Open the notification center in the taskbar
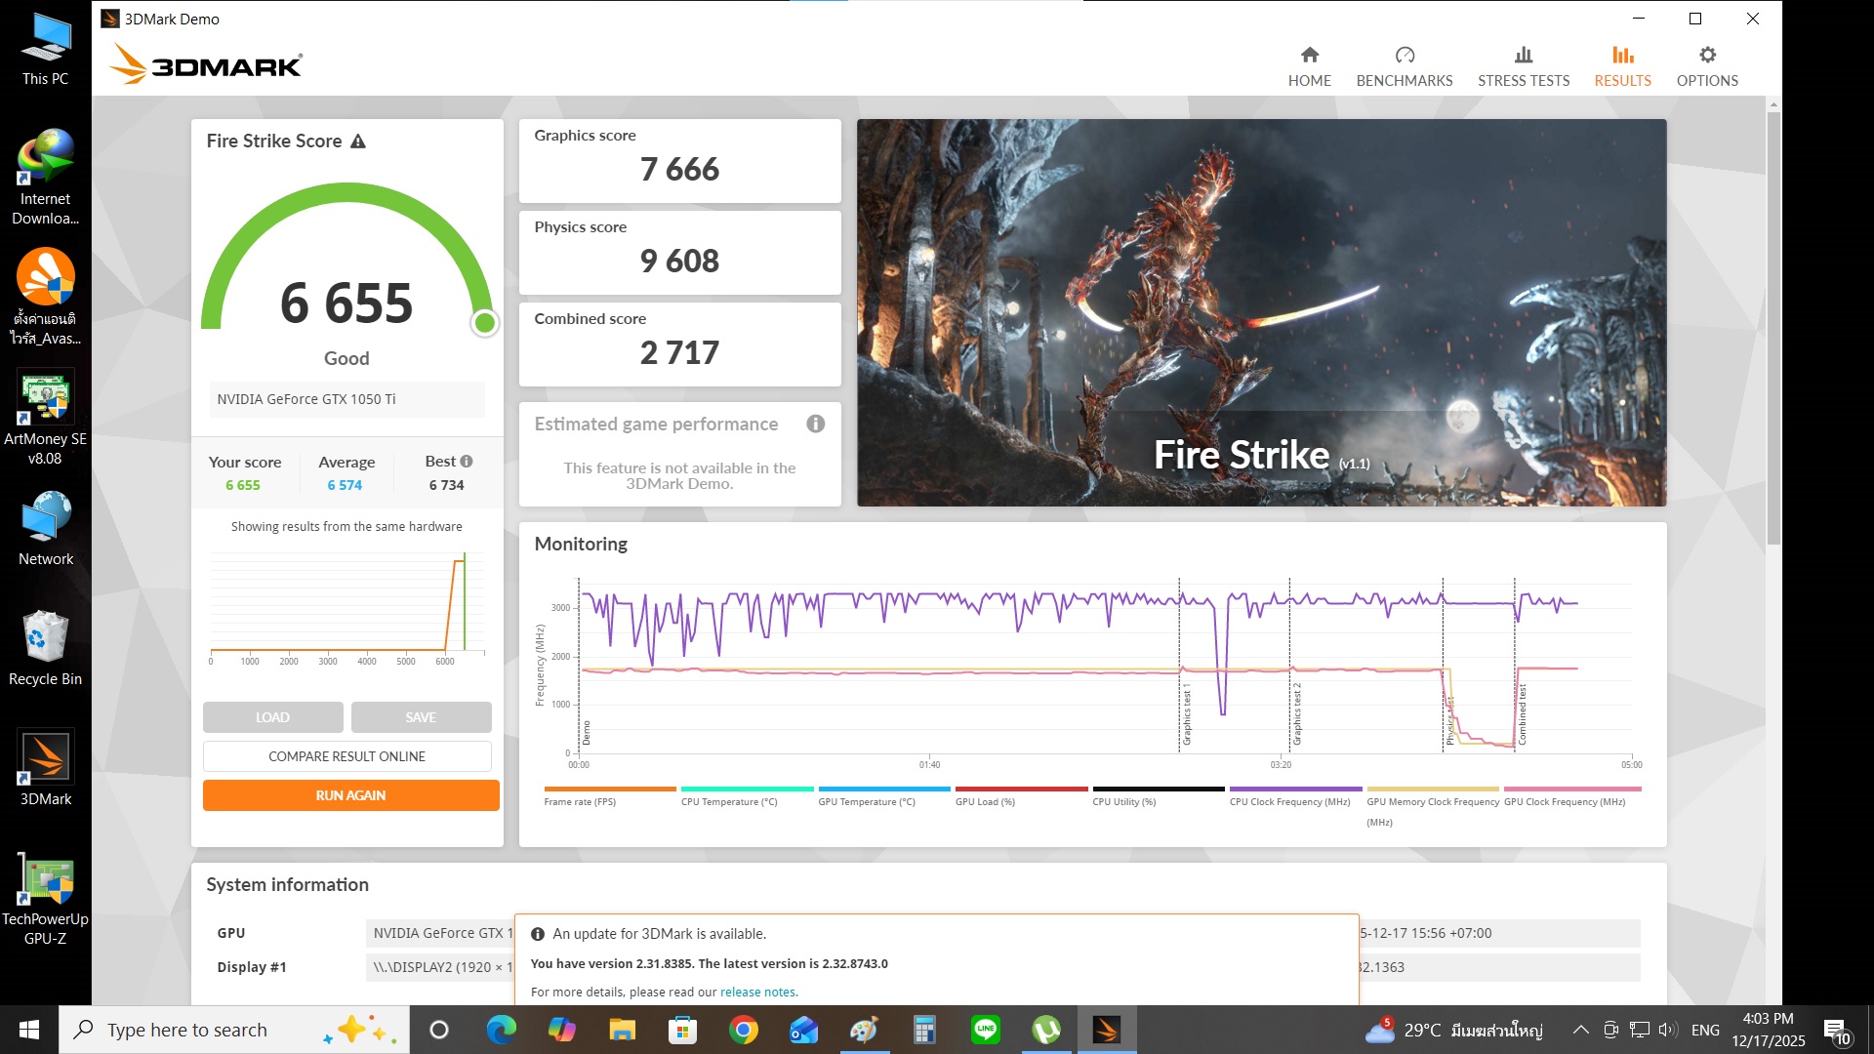 coord(1836,1031)
